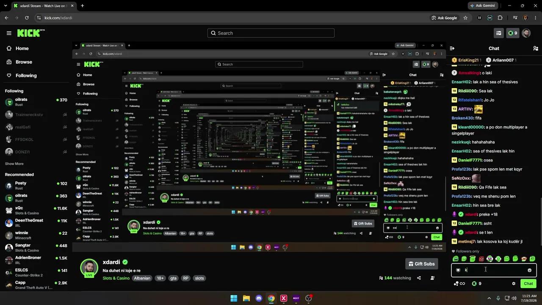Reload the kick.com page
Viewport: 542px width, 305px height.
tap(27, 18)
